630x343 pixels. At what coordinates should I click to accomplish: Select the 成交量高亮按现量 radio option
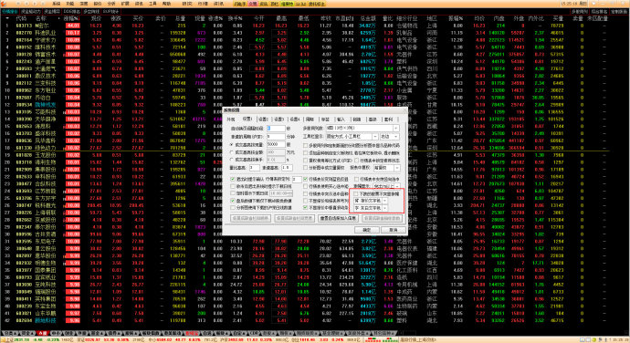232,144
